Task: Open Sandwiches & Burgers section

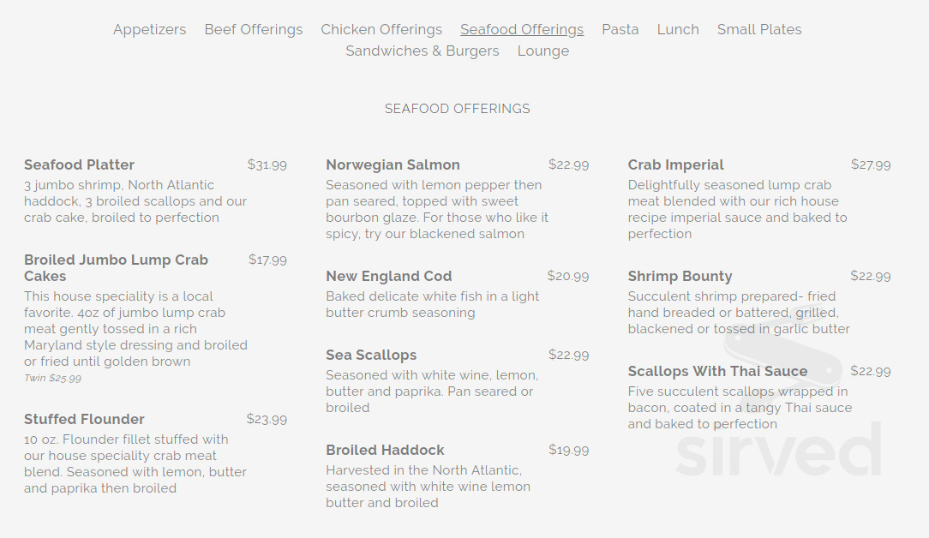Action: click(x=423, y=51)
